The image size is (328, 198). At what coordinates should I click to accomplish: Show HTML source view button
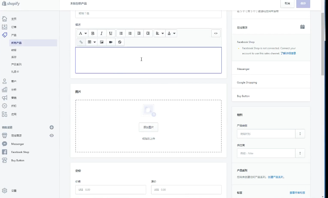(216, 33)
